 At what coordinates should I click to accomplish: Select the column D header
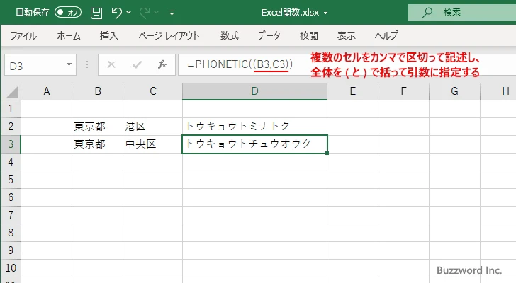pyautogui.click(x=254, y=91)
